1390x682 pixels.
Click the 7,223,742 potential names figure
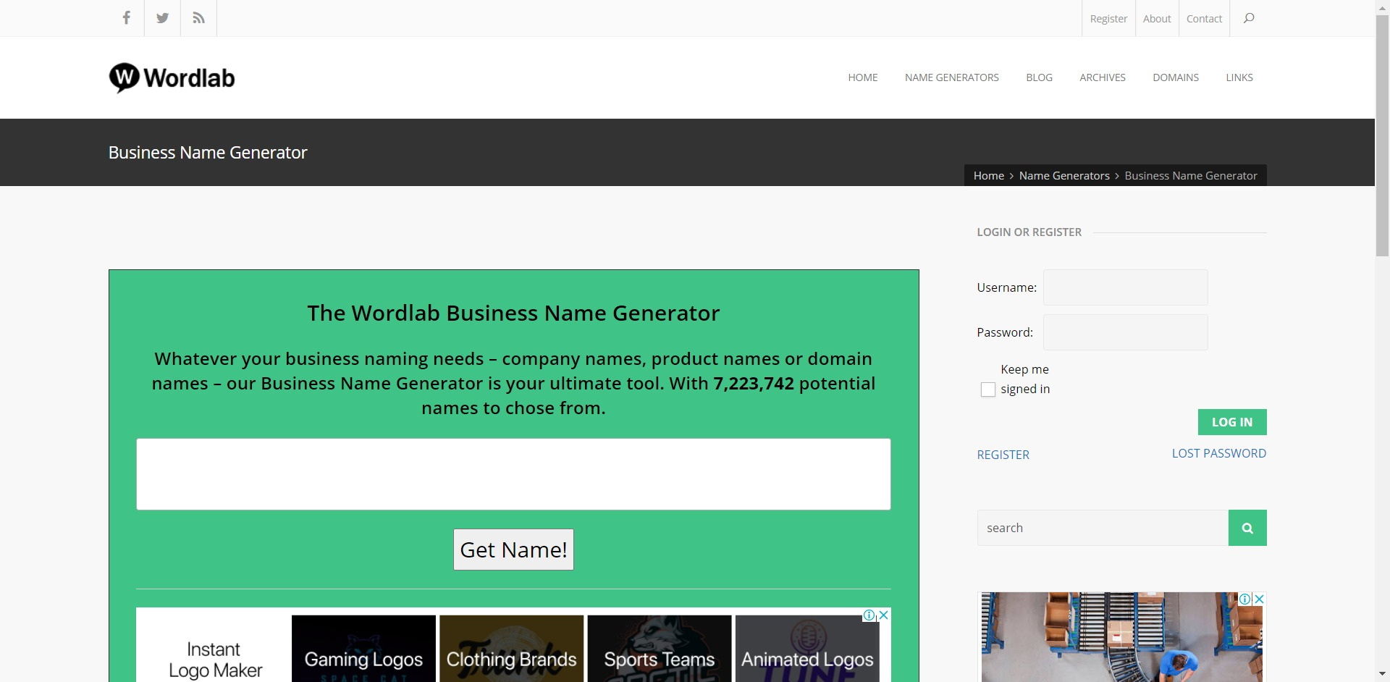[x=754, y=383]
